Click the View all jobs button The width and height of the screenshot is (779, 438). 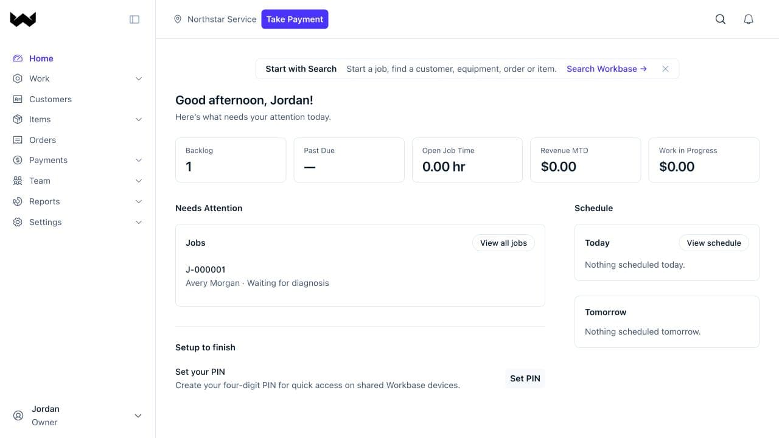point(503,243)
